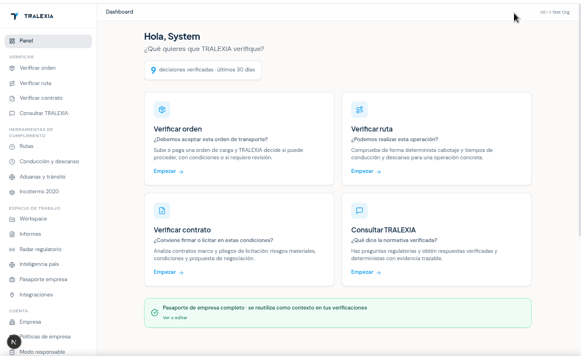The width and height of the screenshot is (581, 356).
Task: Open Informes from sidebar
Action: pyautogui.click(x=48, y=234)
